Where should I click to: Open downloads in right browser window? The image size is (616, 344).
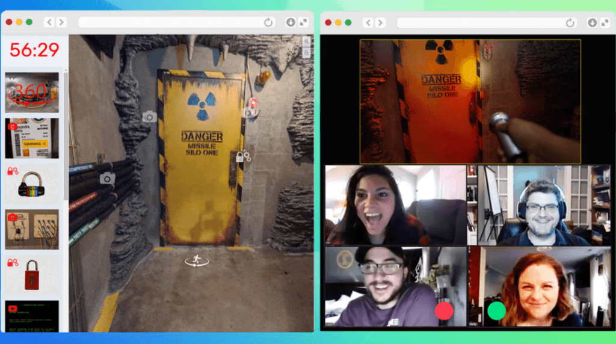point(592,23)
